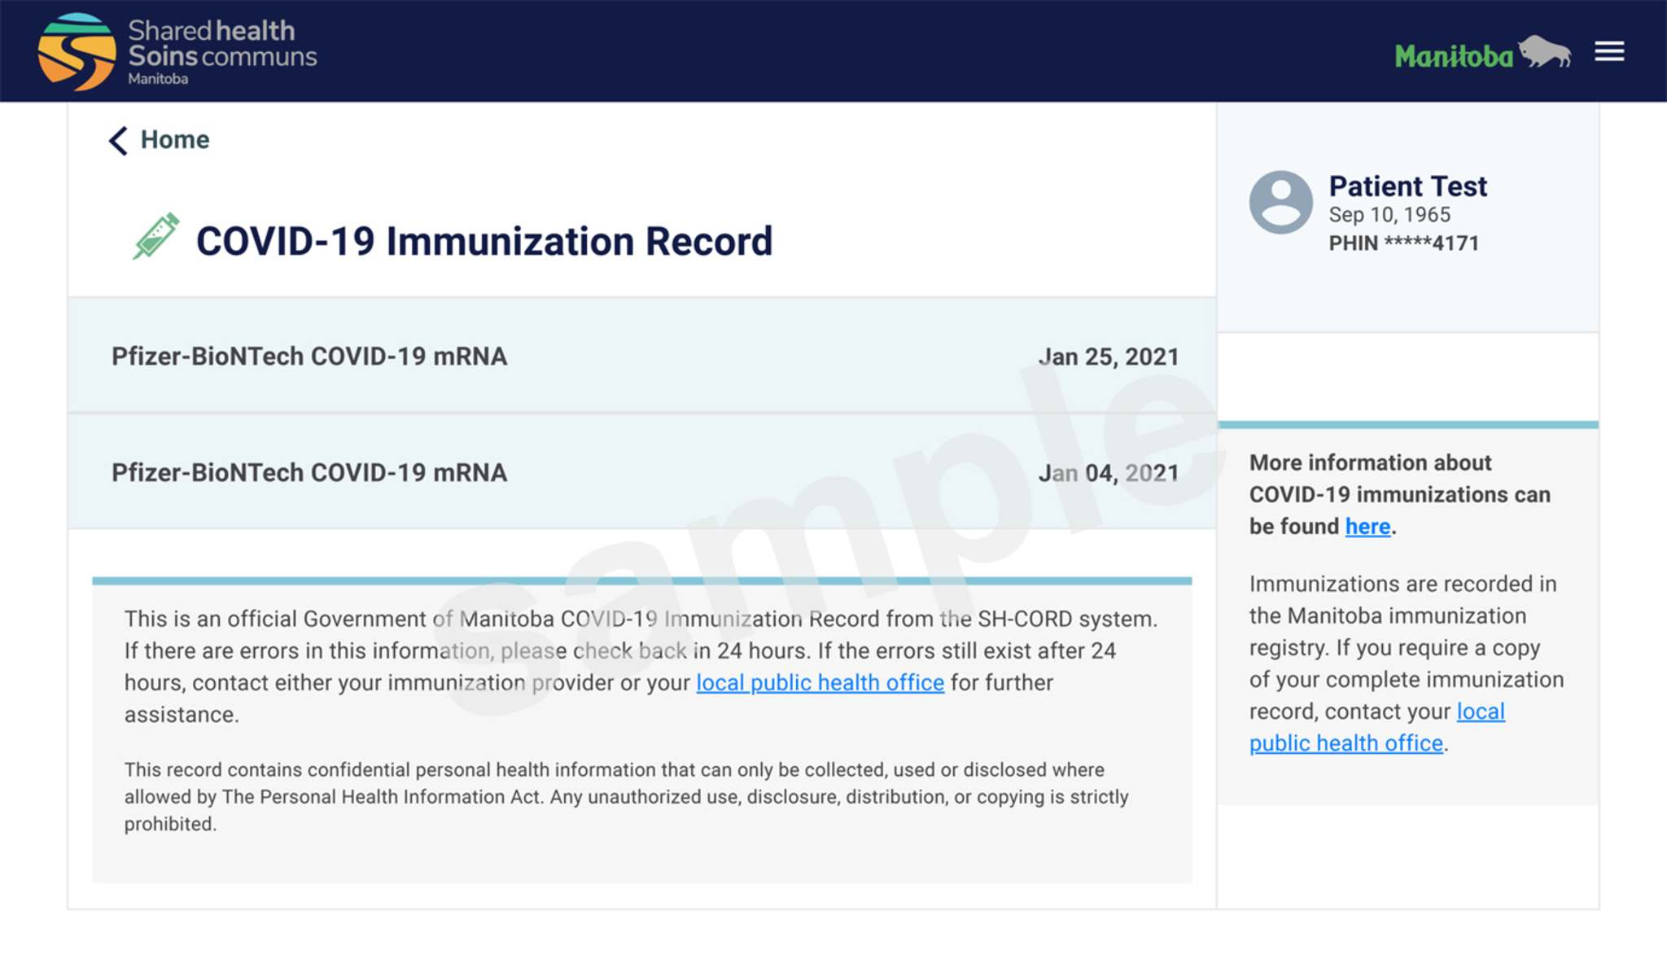Click the PHIN *****4171 field
The width and height of the screenshot is (1667, 968).
pyautogui.click(x=1402, y=242)
